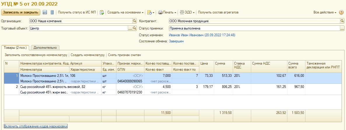Viewport: 346px width, 130px height.
Task: Click the save (floppy disk) icon
Action: point(45,12)
